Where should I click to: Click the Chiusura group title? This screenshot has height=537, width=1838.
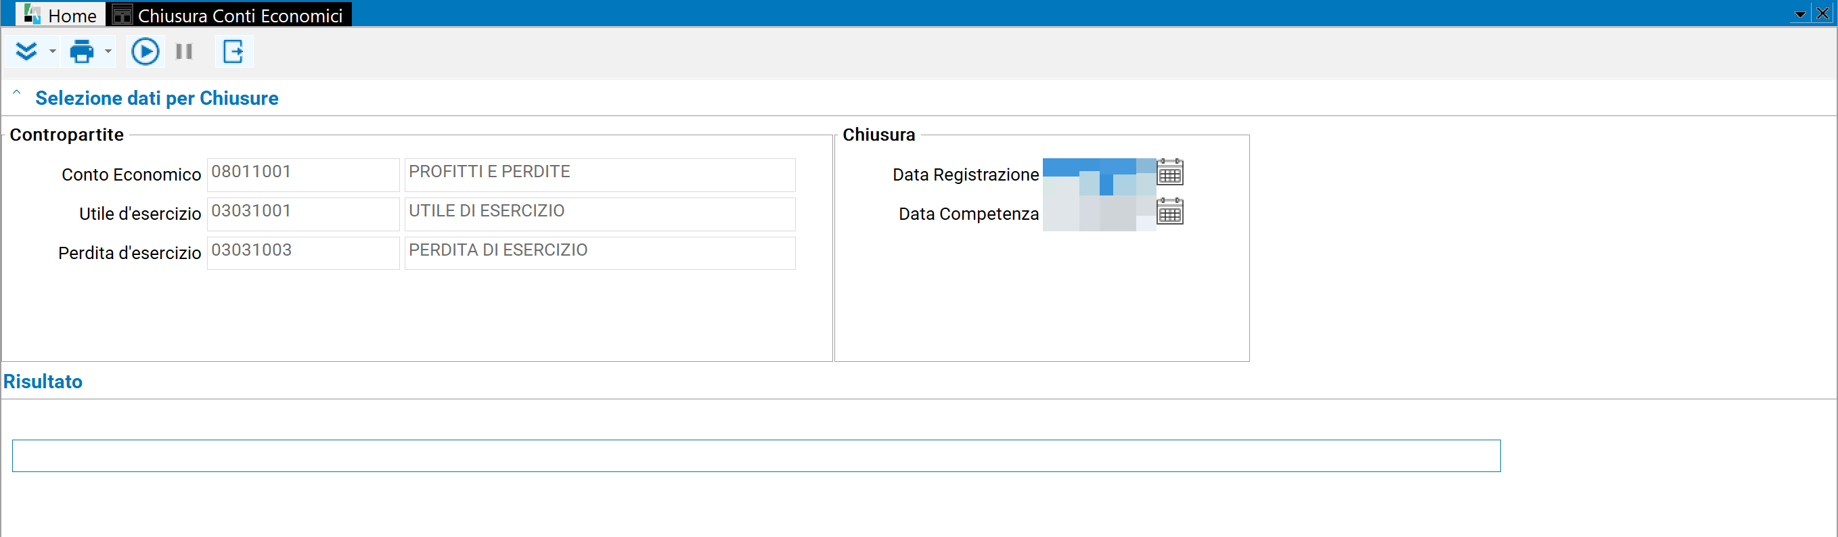pos(878,135)
